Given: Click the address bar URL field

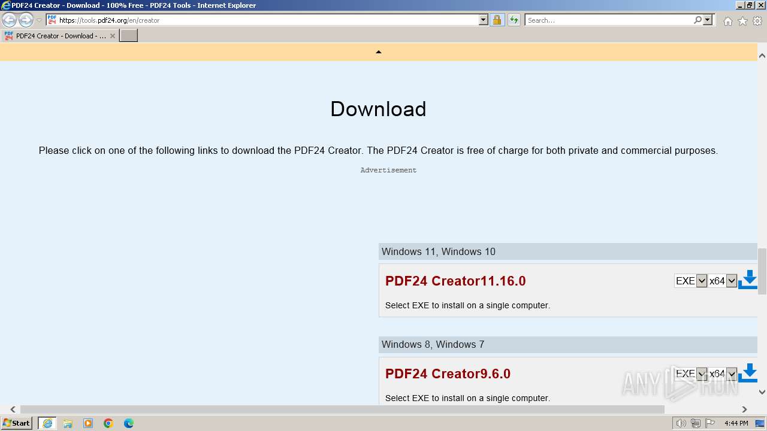Looking at the screenshot, I should click(268, 20).
